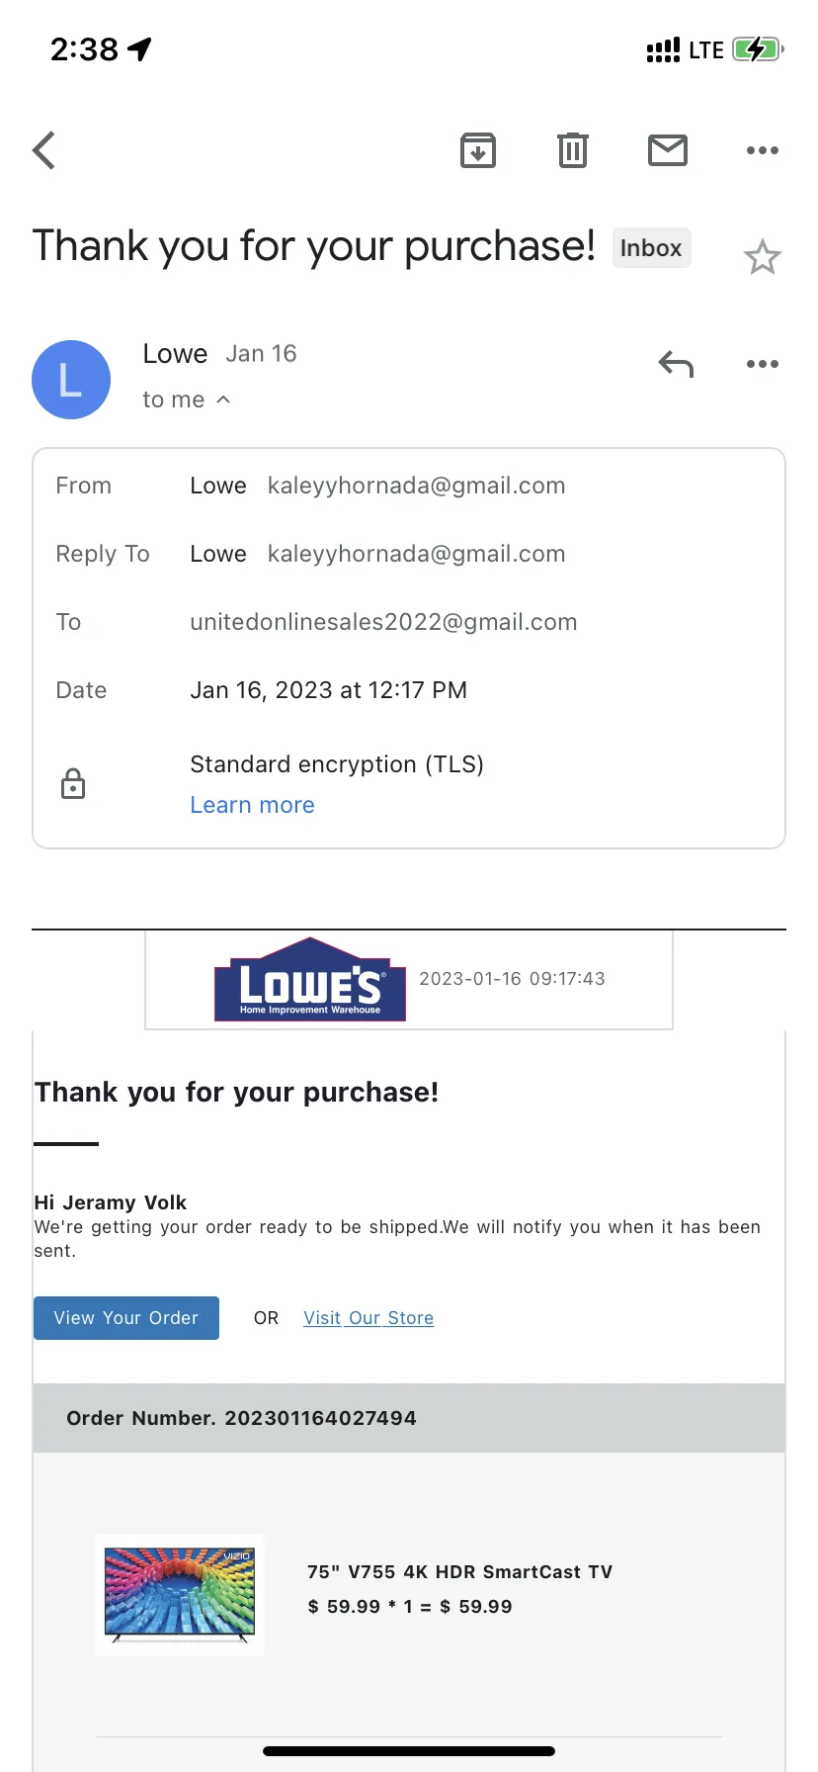Archive this email with the archive icon

tap(478, 150)
